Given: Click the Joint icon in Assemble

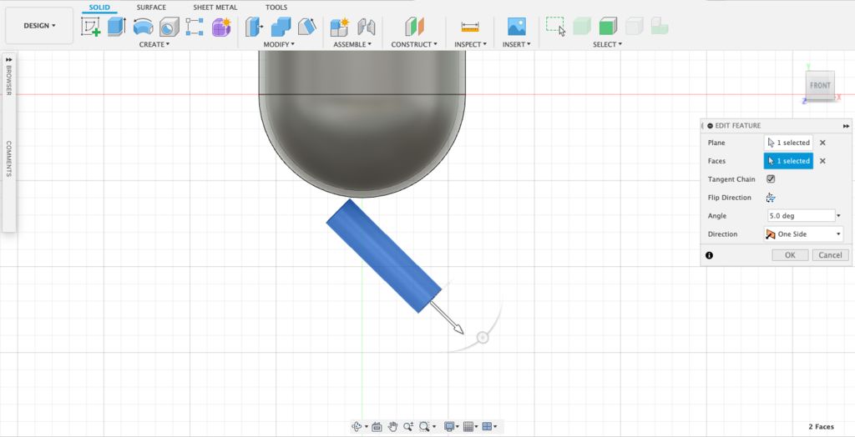Looking at the screenshot, I should 367,26.
